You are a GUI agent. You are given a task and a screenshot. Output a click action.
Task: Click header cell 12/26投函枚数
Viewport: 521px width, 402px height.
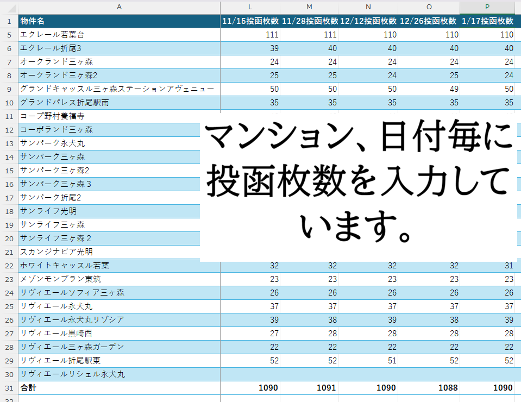[x=429, y=21]
